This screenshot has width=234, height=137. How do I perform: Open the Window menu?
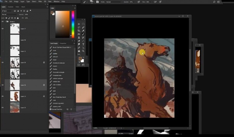[x=56, y=2]
